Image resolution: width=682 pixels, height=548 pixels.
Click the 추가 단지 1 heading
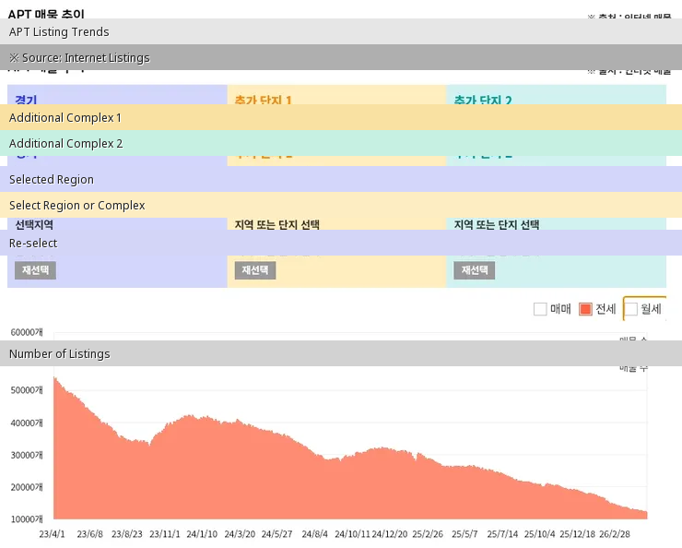(263, 99)
